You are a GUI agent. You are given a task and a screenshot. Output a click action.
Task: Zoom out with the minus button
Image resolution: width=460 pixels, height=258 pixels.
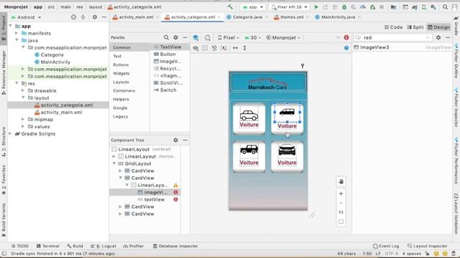341,203
